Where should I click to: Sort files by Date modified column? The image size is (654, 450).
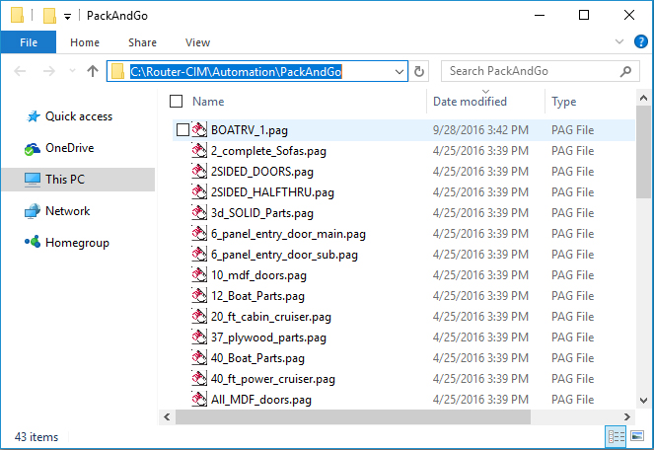pyautogui.click(x=470, y=102)
